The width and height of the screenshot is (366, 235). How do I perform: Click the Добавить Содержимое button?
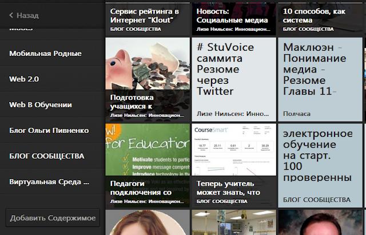click(53, 218)
